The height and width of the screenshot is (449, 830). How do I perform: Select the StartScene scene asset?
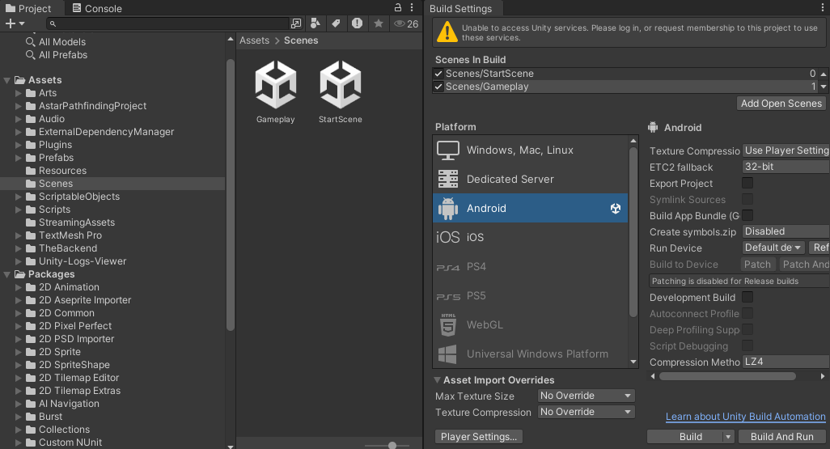341,92
